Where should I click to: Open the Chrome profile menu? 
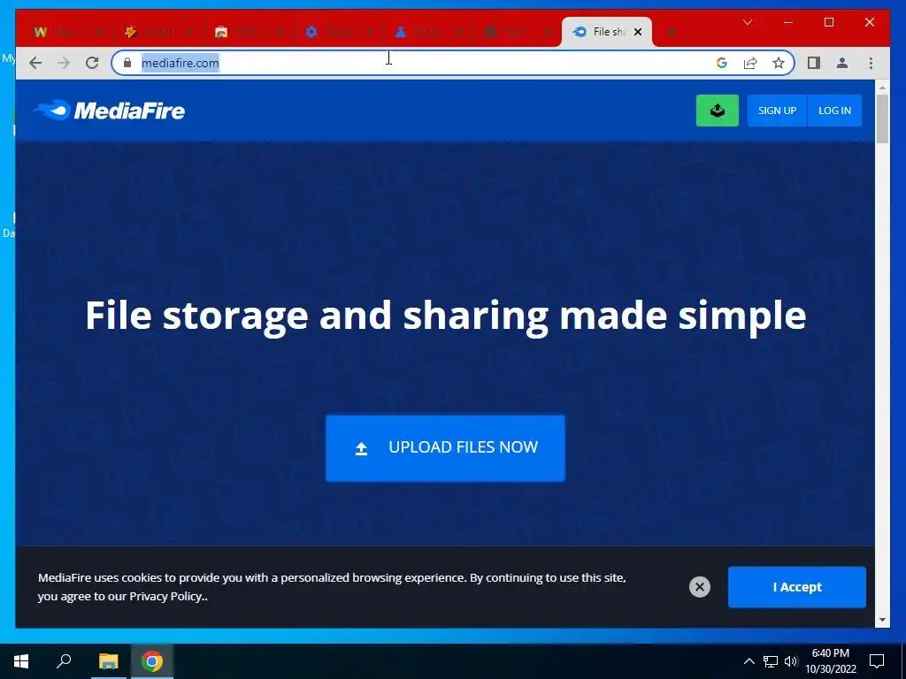pyautogui.click(x=842, y=63)
